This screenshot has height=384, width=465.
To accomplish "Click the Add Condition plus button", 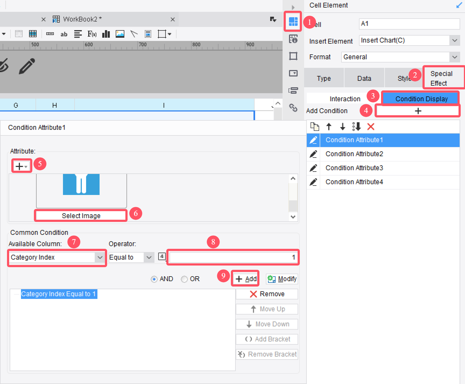I will pos(418,111).
